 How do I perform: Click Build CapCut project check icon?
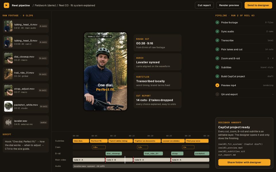click(x=217, y=76)
